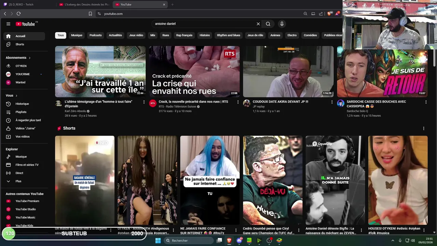Open options for NE JAMAIS FAIRE CONFIANCE short
The image size is (437, 246).
point(236,230)
